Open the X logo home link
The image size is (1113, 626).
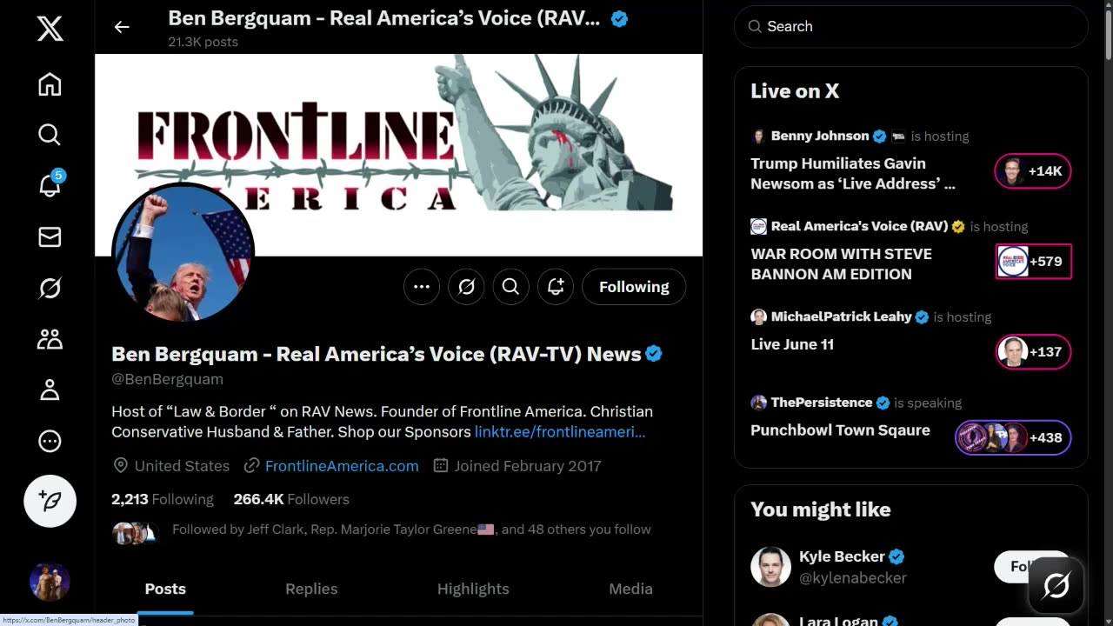50,29
